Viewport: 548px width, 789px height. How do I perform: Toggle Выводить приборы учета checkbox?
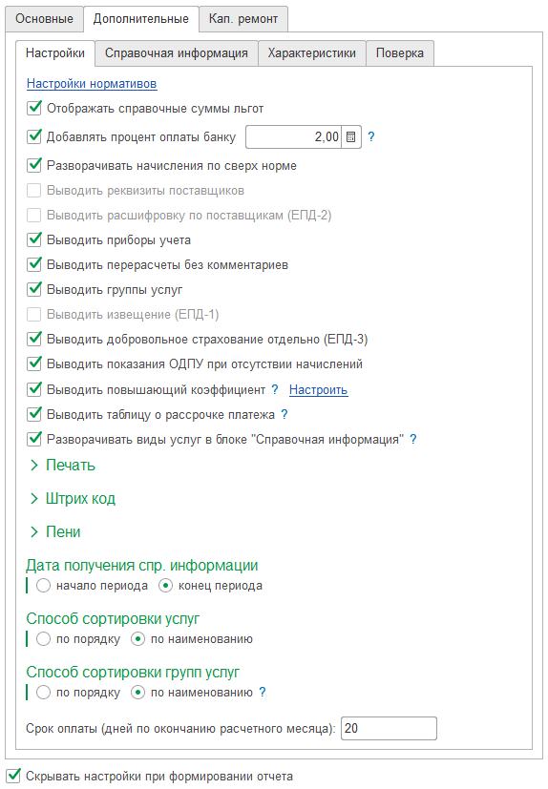pos(33,239)
